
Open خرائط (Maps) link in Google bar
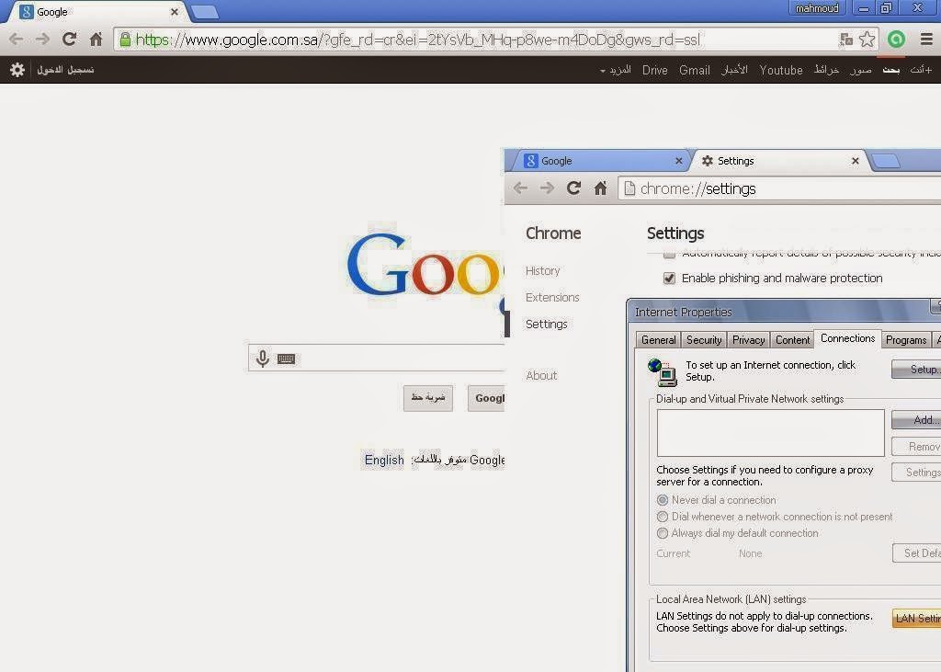tap(826, 70)
